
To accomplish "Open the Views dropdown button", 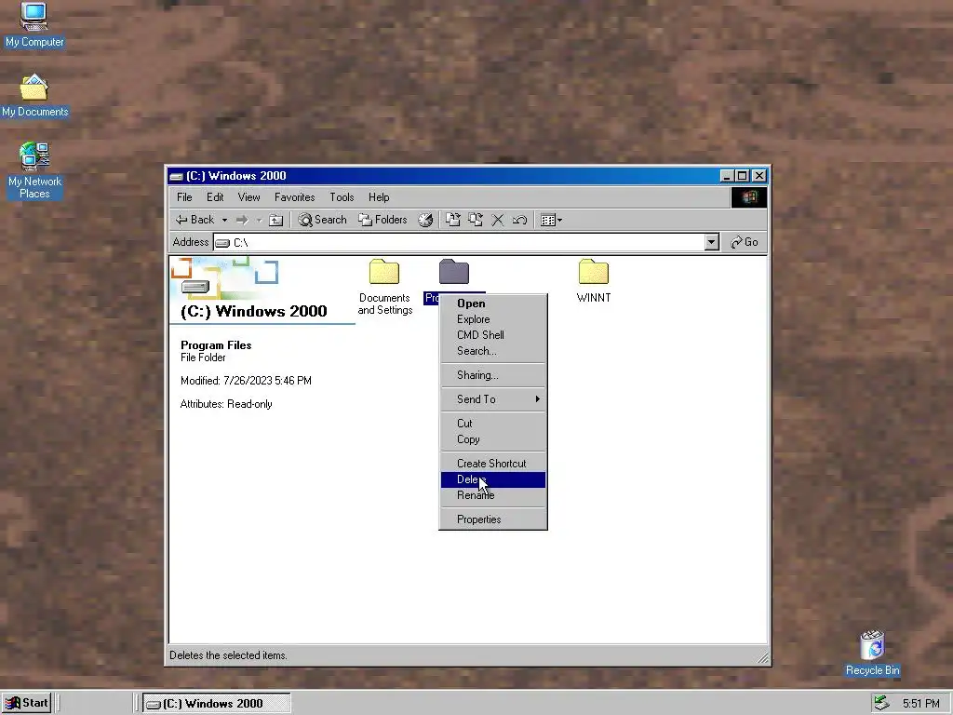I will click(x=551, y=220).
